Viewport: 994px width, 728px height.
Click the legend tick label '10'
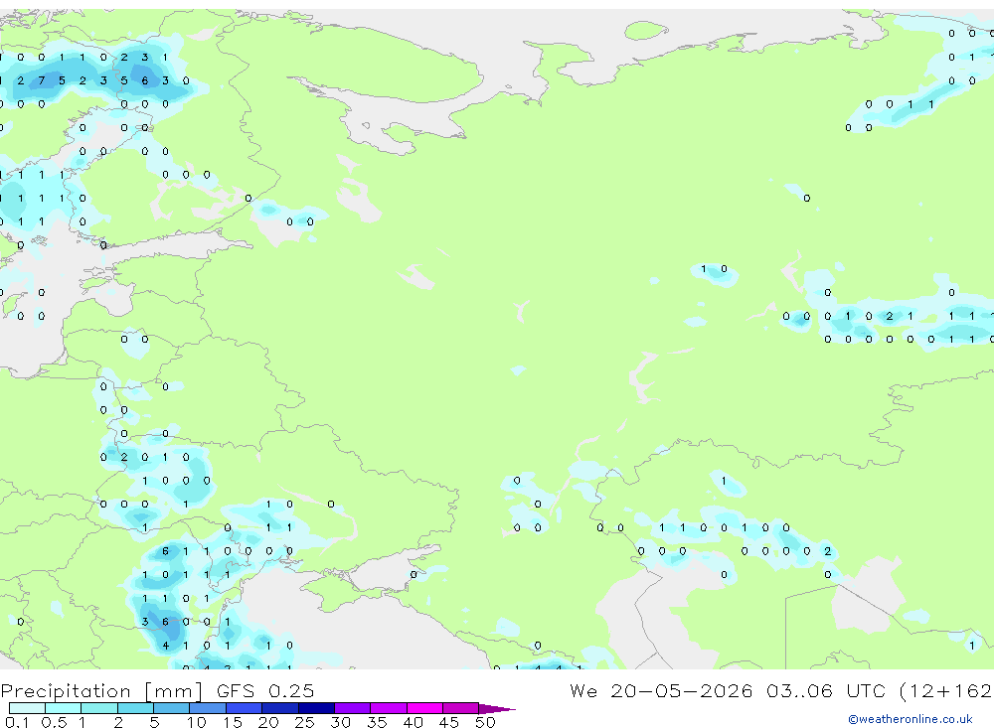(x=196, y=722)
